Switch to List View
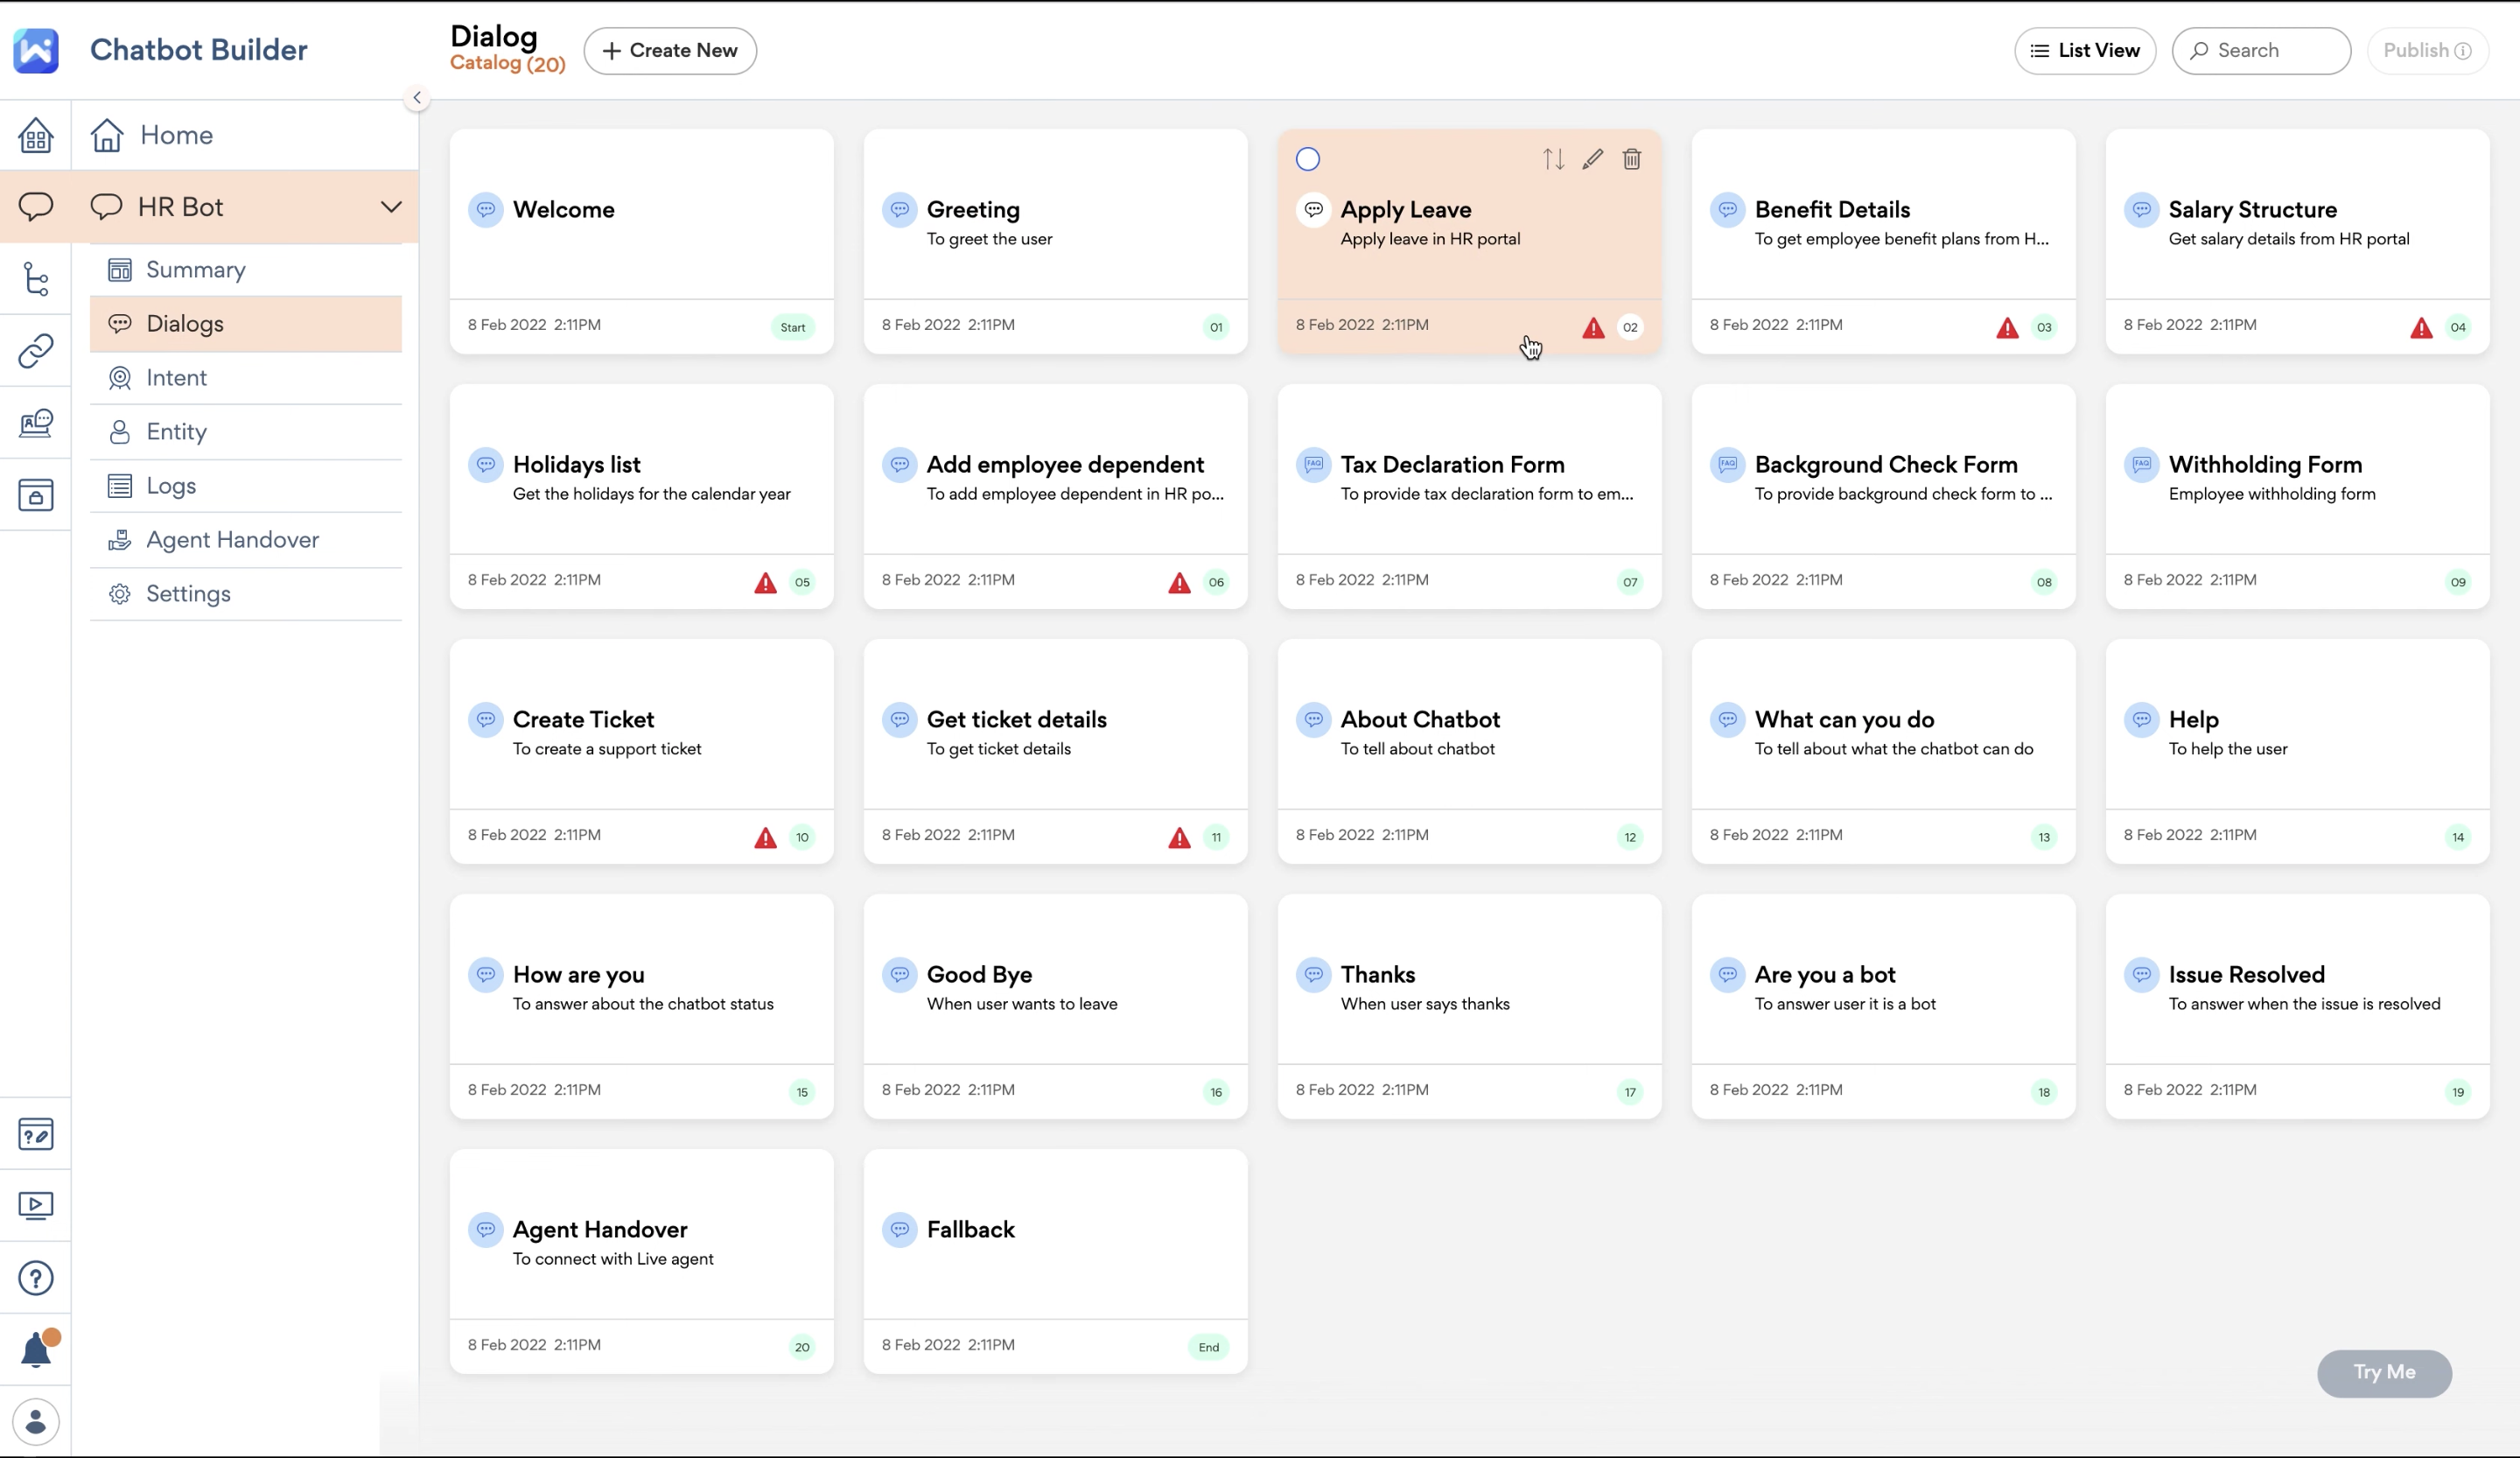Viewport: 2520px width, 1458px height. pos(2084,51)
